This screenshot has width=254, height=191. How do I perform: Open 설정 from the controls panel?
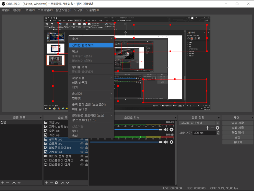tap(238, 137)
